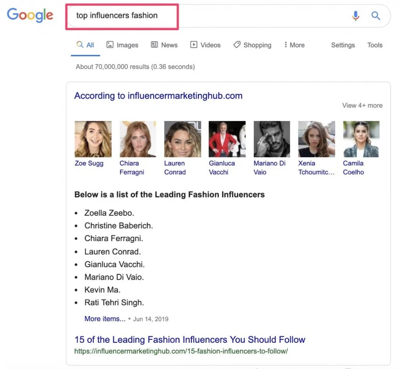The width and height of the screenshot is (406, 369).
Task: Click list item Rati Tehri Singh
Action: (x=114, y=302)
